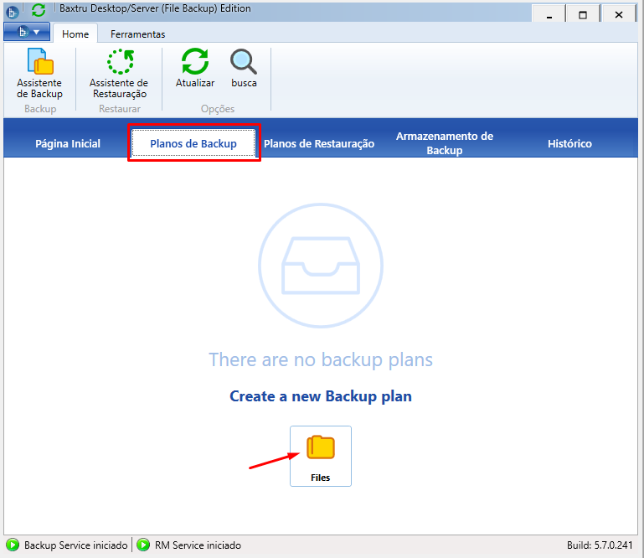Maximize the Baxtru window
The width and height of the screenshot is (644, 558).
coord(583,15)
